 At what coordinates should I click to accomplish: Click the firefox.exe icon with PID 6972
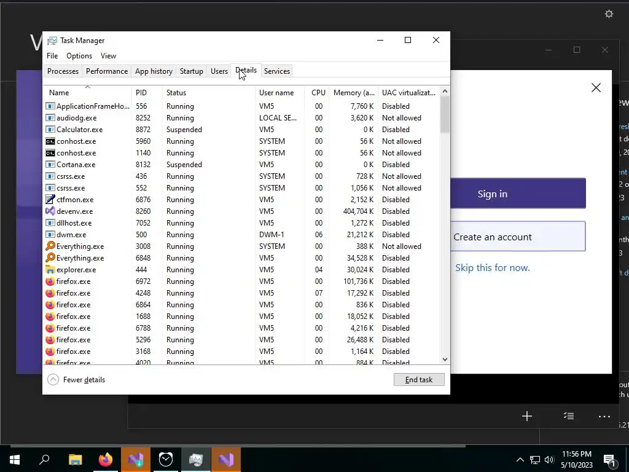50,281
